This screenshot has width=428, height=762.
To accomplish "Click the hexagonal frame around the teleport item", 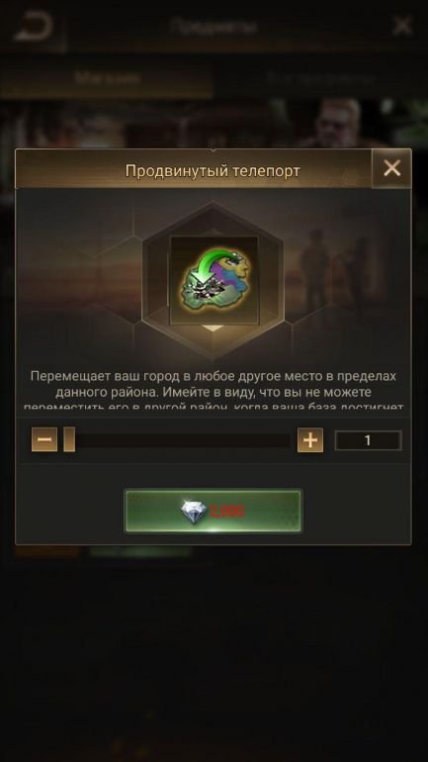I will tap(213, 282).
